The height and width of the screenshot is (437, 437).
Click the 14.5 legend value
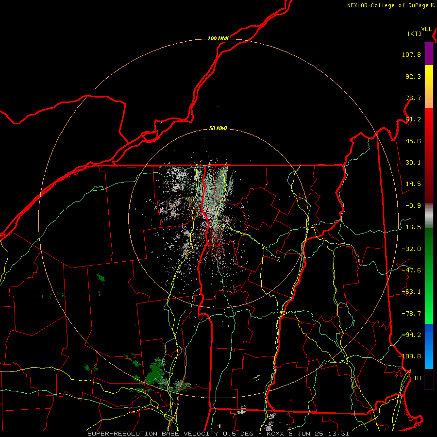point(413,184)
